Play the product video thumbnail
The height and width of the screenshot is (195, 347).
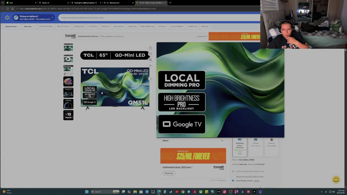(68, 59)
